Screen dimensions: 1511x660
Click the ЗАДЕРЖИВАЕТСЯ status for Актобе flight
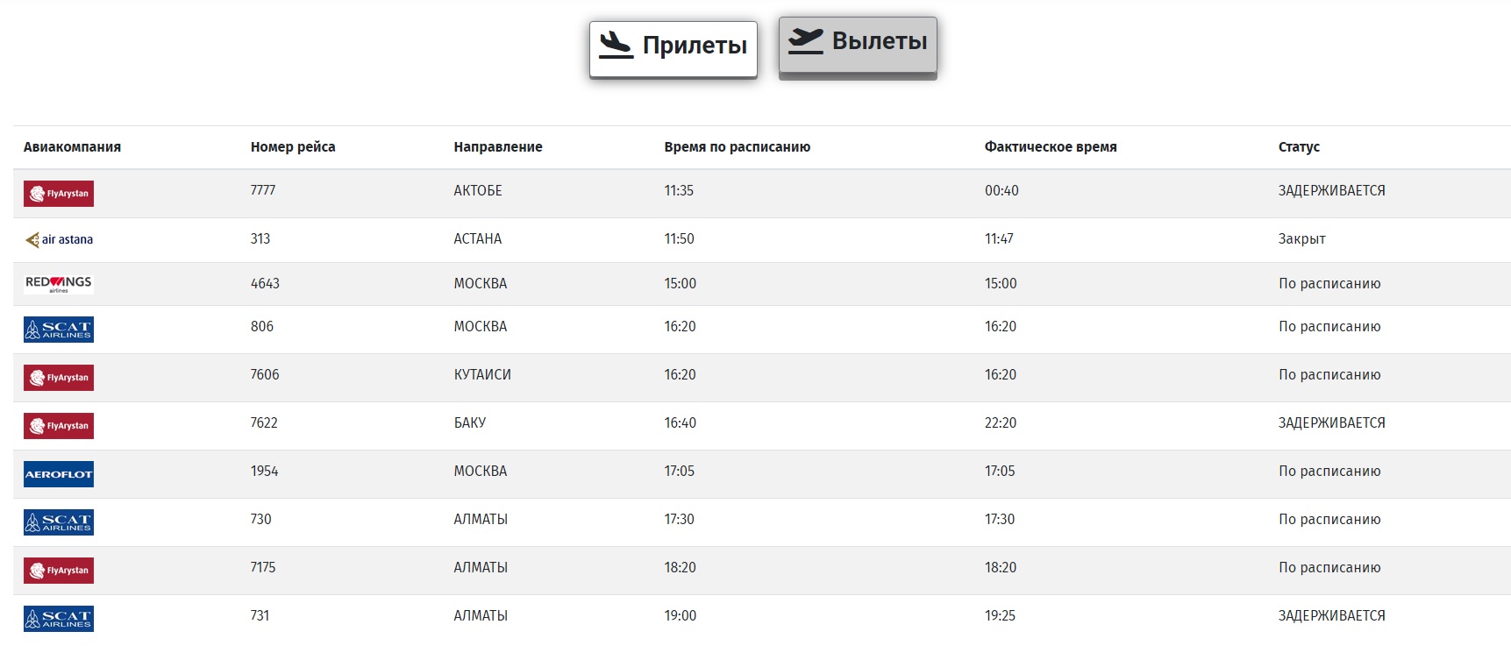point(1331,191)
